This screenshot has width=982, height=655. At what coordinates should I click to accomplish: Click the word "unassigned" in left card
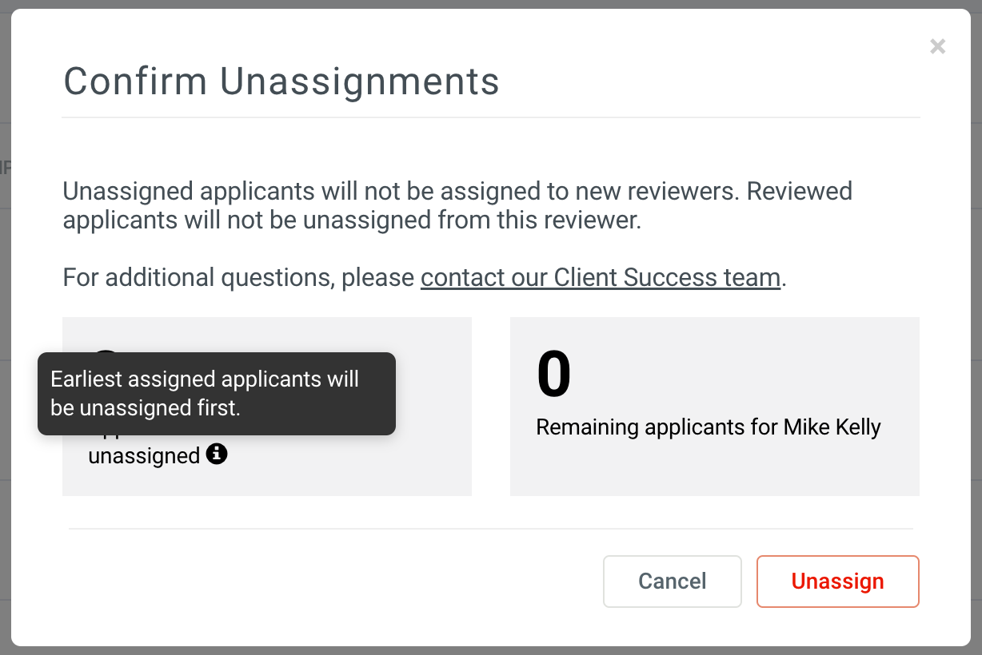(144, 456)
